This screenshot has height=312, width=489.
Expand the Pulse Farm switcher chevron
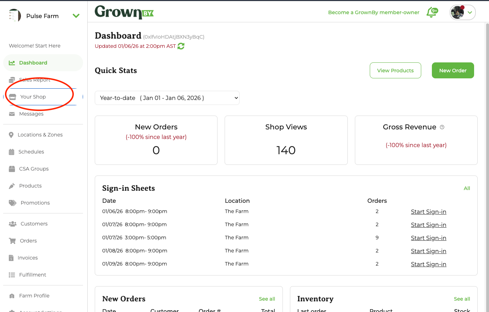click(x=76, y=16)
